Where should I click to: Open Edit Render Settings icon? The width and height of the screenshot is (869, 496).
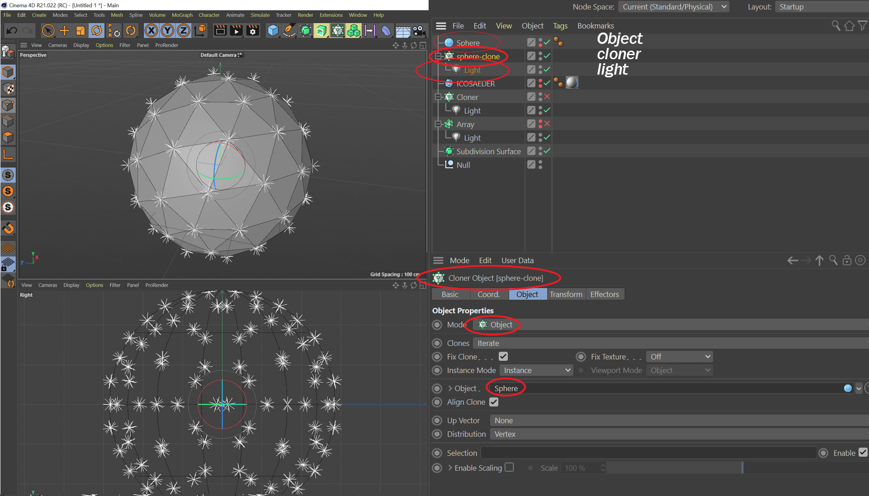tap(253, 30)
